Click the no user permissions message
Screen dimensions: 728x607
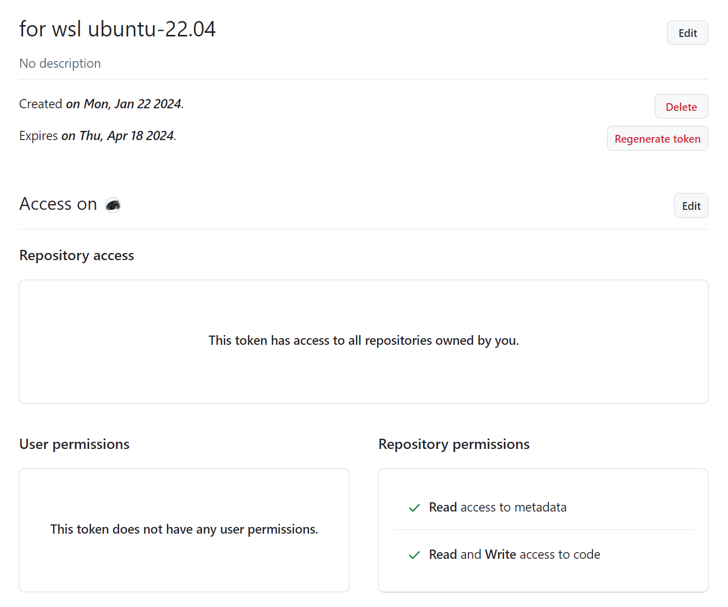click(x=184, y=529)
